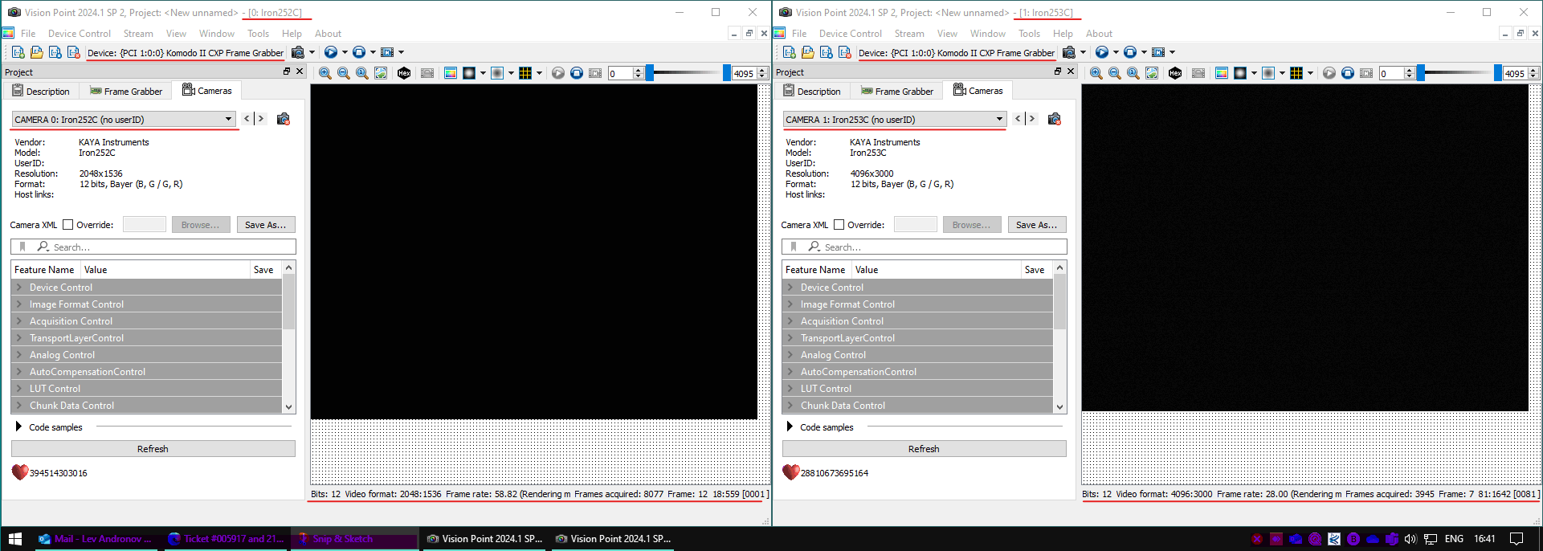Expand Code samples section in Iron253C window
Viewport: 1543px width, 551px height.
pyautogui.click(x=790, y=427)
